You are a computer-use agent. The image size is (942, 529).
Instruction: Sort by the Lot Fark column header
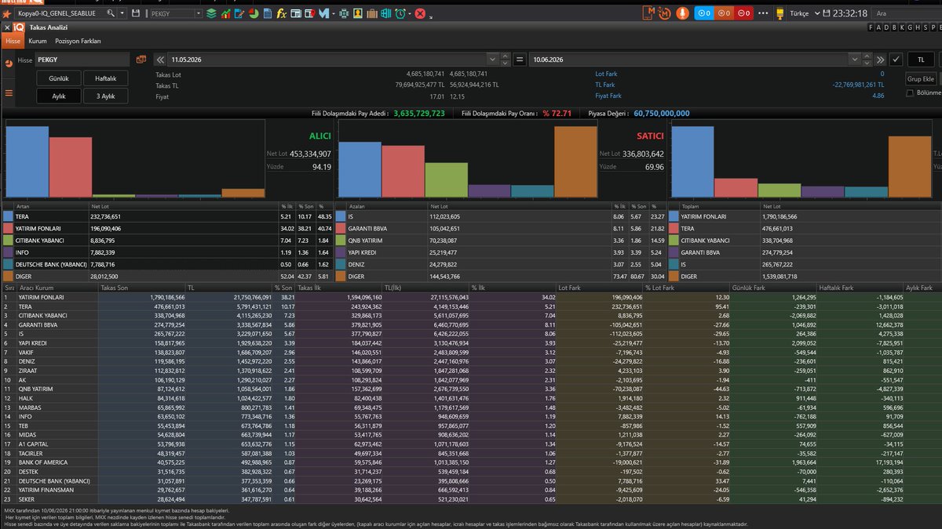(600, 288)
